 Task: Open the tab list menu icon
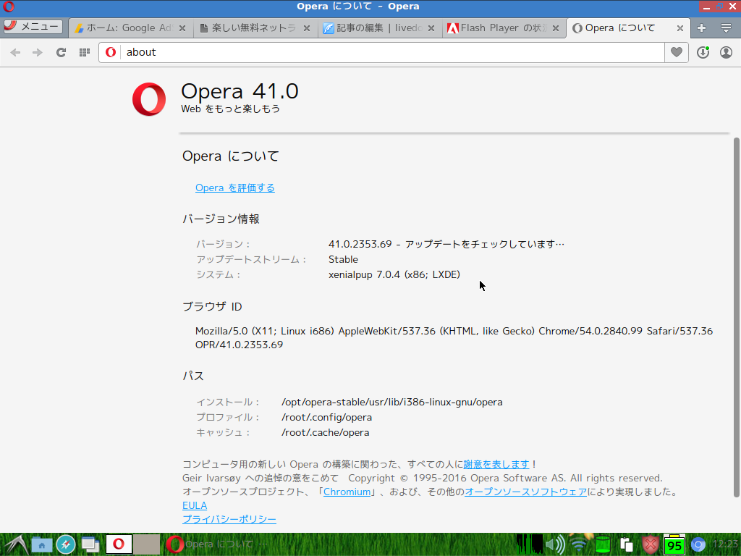click(x=727, y=28)
